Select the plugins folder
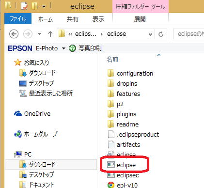This screenshot has width=204, height=188. 126,114
